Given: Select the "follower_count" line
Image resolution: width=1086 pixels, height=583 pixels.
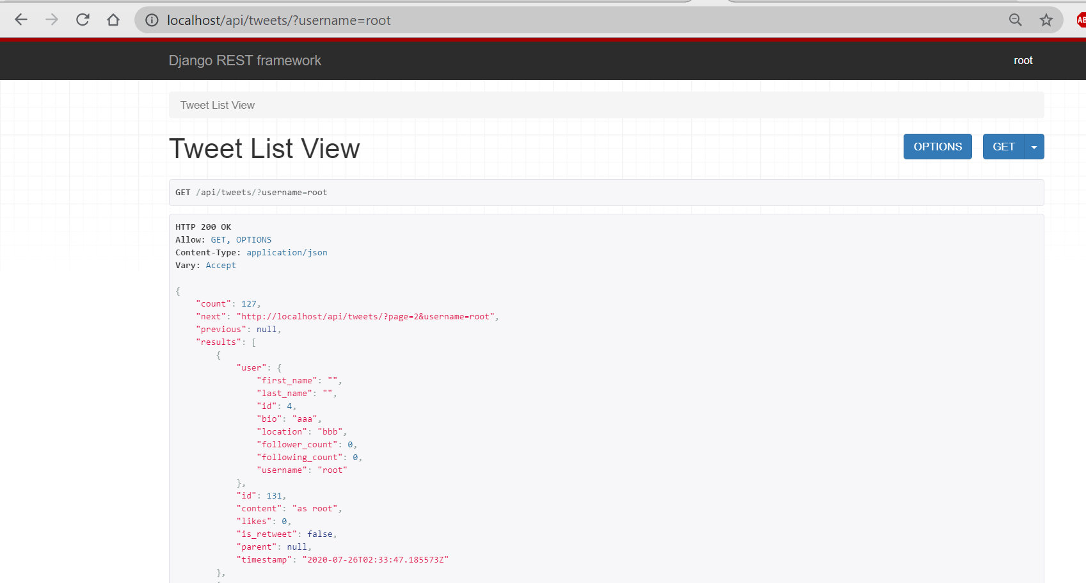Looking at the screenshot, I should [307, 445].
